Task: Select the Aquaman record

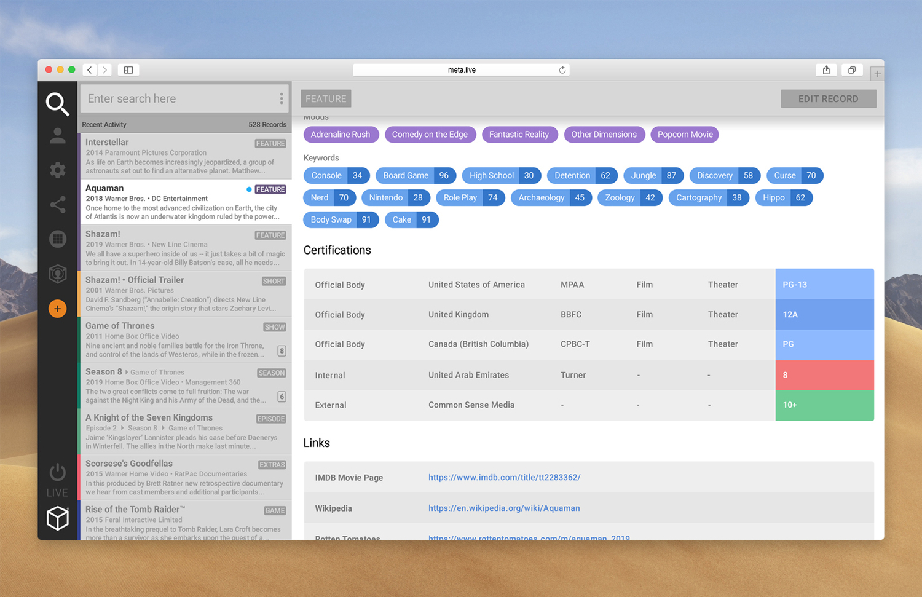Action: (x=185, y=202)
